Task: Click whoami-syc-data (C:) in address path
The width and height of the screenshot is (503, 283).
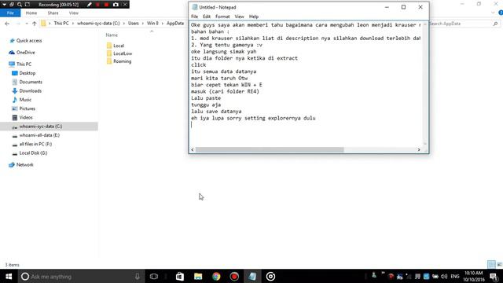Action: [98, 24]
